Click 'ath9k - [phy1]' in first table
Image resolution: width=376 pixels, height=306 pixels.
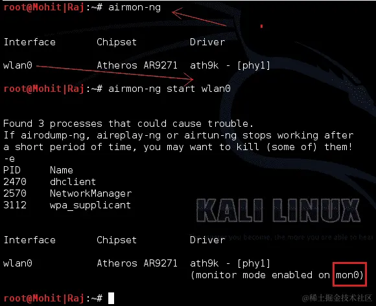tap(230, 65)
